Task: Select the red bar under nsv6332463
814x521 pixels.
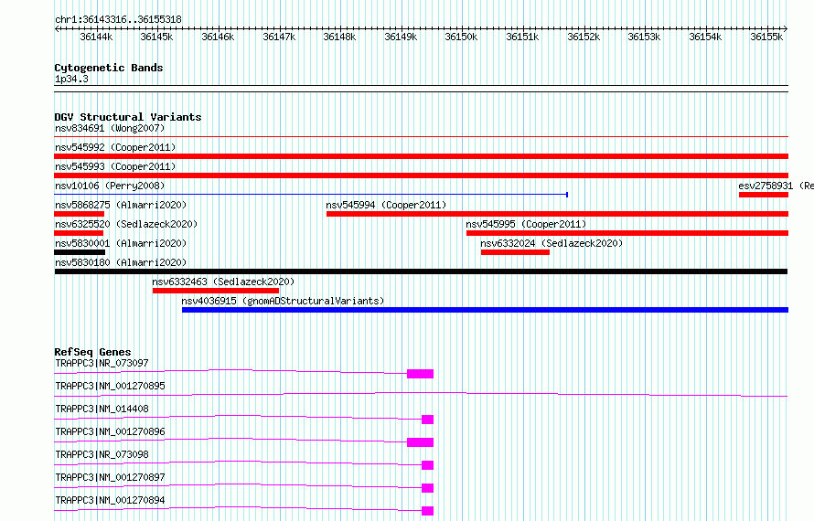Action: 216,291
